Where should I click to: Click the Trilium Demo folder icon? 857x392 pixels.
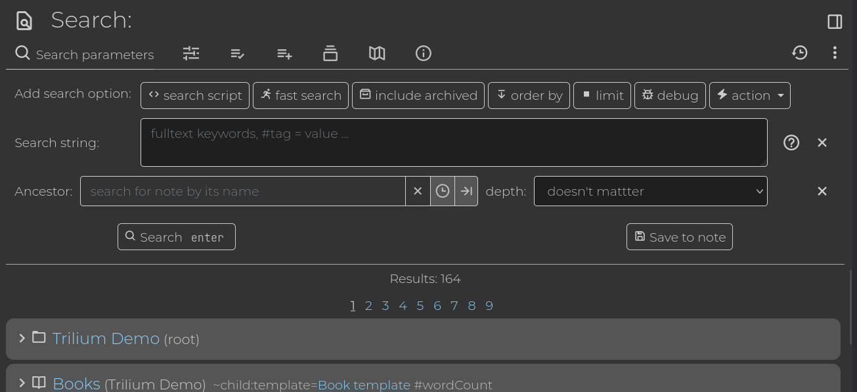[39, 338]
